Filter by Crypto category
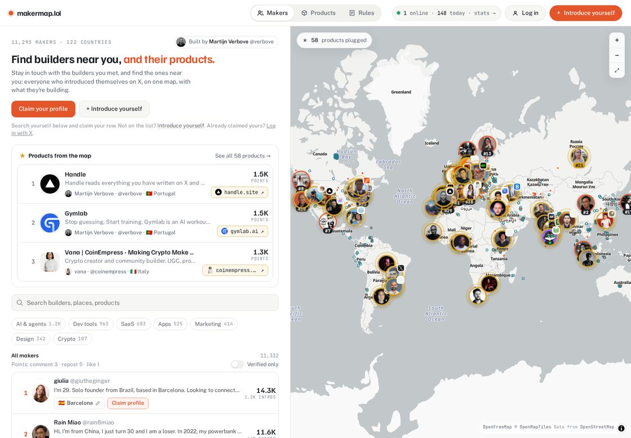Image resolution: width=631 pixels, height=438 pixels. coord(72,339)
